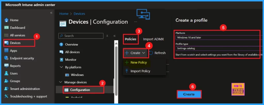264x105 pixels.
Task: Collapse the By platform tree section
Action: (x=61, y=67)
